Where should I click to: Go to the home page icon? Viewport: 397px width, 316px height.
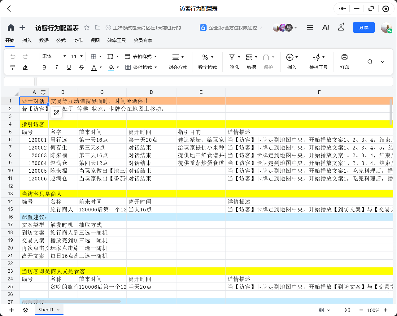point(11,28)
